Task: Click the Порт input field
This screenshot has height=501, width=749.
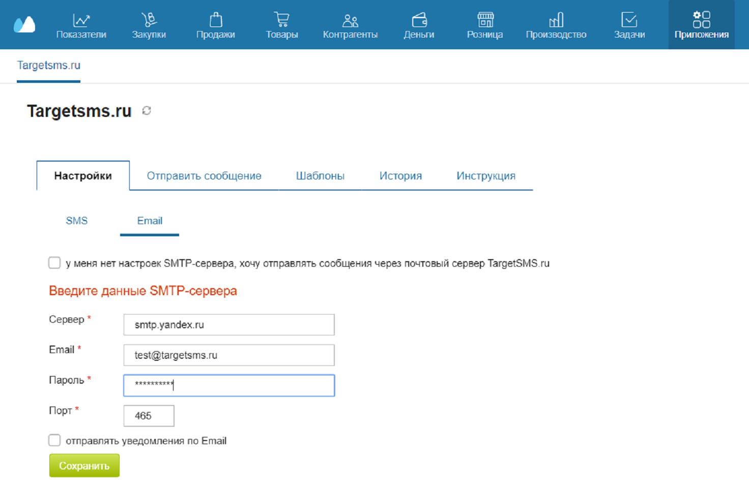Action: (149, 416)
